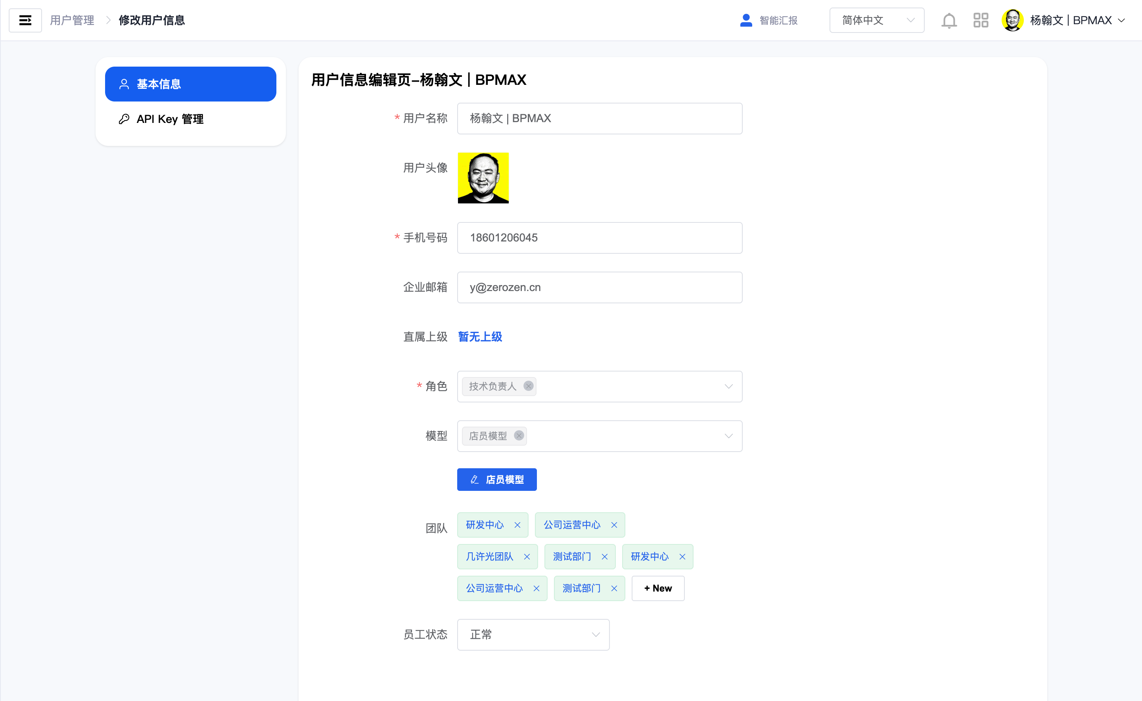This screenshot has width=1142, height=701.
Task: Go to 用户管理 breadcrumb
Action: coord(72,20)
